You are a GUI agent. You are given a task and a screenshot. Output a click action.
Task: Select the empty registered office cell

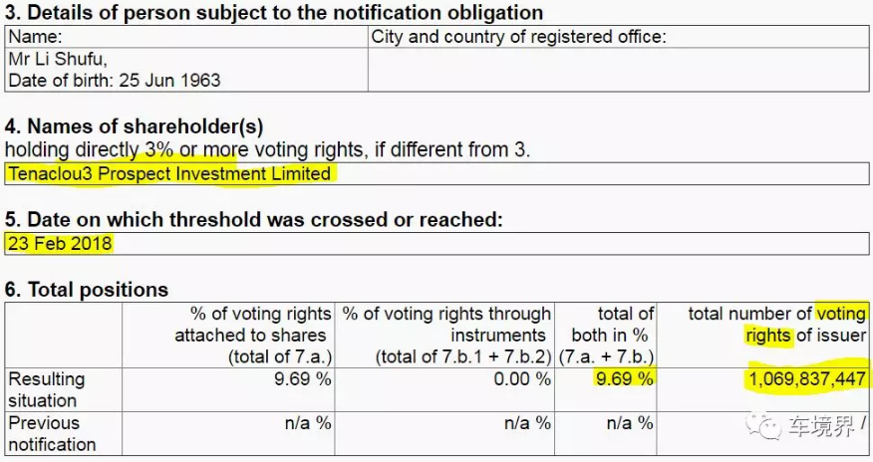pyautogui.click(x=618, y=70)
